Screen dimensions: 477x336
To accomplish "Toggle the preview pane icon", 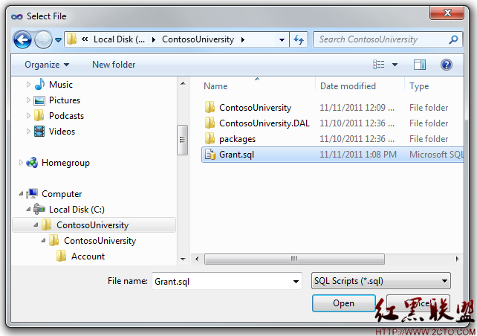I will tap(420, 65).
